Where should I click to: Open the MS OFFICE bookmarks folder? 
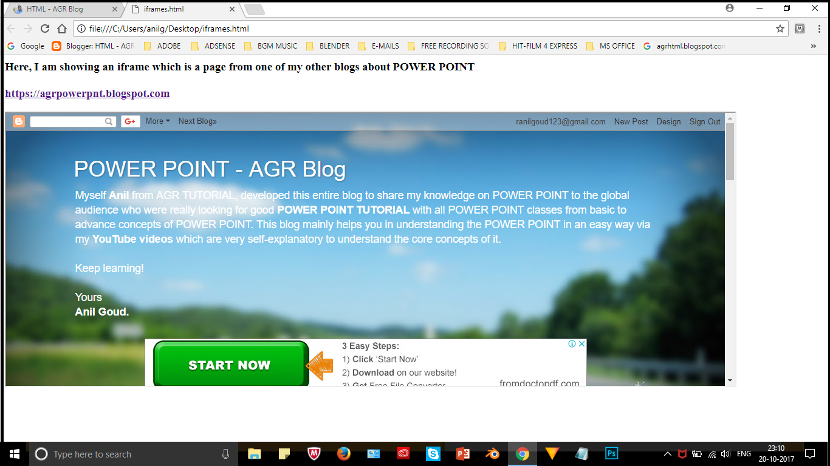(x=611, y=46)
